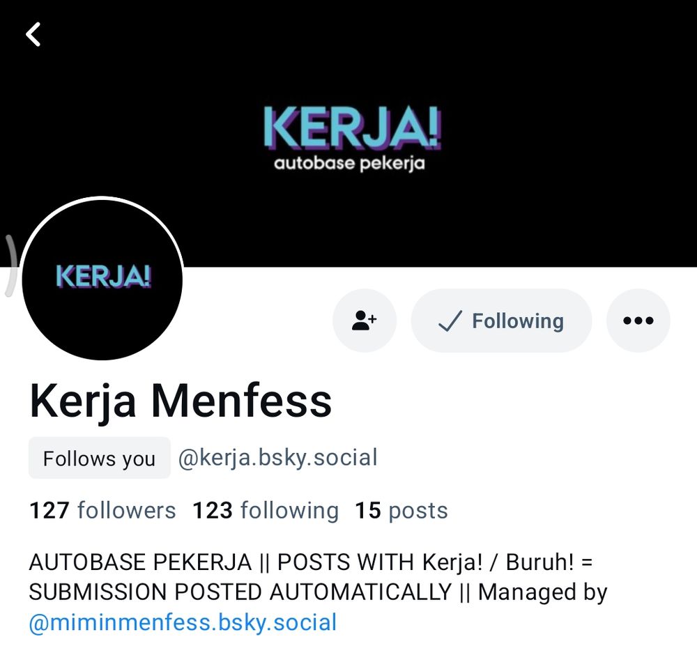Screen dimensions: 697x669
Task: Tap the gray edge handle beside avatar
Action: (x=10, y=266)
